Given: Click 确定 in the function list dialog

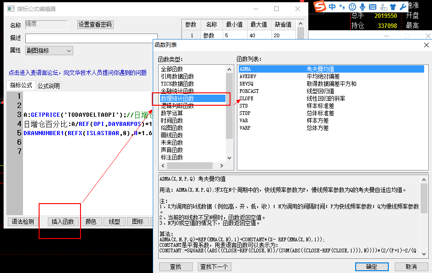Looking at the screenshot, I should coord(371,267).
